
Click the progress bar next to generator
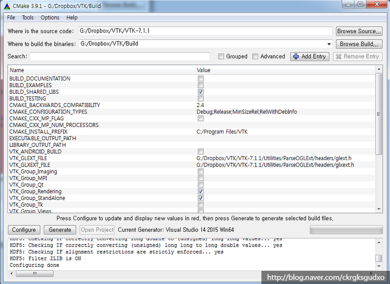pos(346,230)
